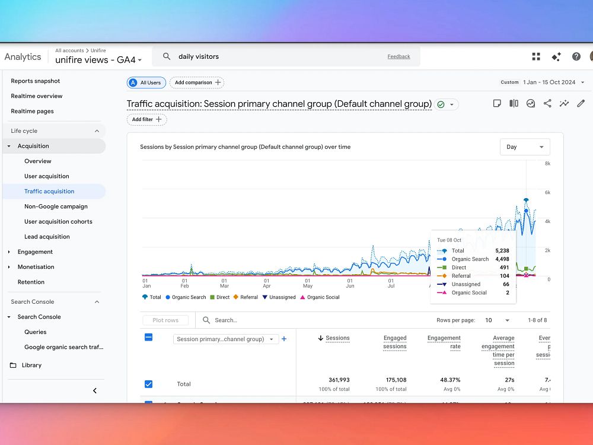Screen dimensions: 593x445
Task: Open the help question mark icon
Action: click(x=576, y=57)
